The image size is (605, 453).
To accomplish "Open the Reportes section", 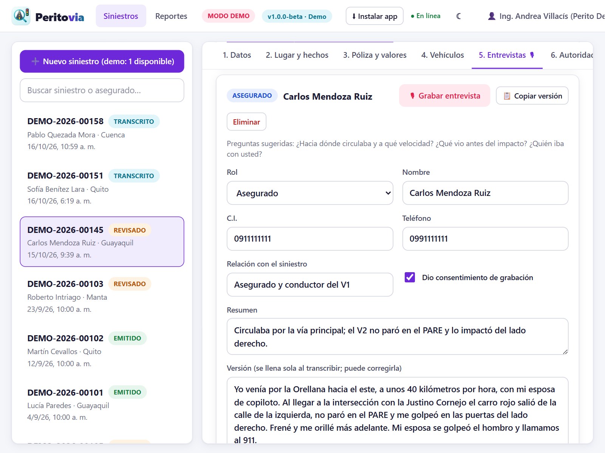I will point(171,16).
